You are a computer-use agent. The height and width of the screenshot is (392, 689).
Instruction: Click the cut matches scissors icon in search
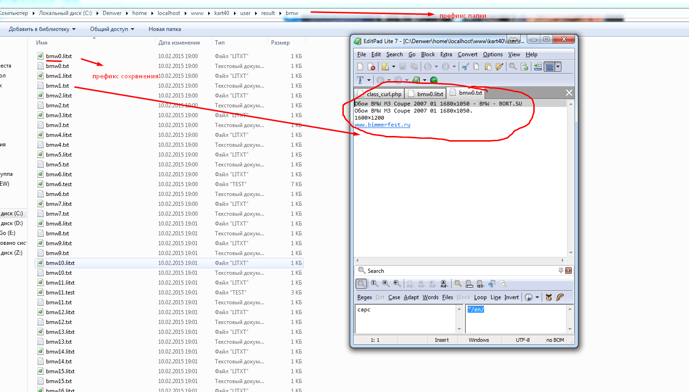(x=492, y=283)
